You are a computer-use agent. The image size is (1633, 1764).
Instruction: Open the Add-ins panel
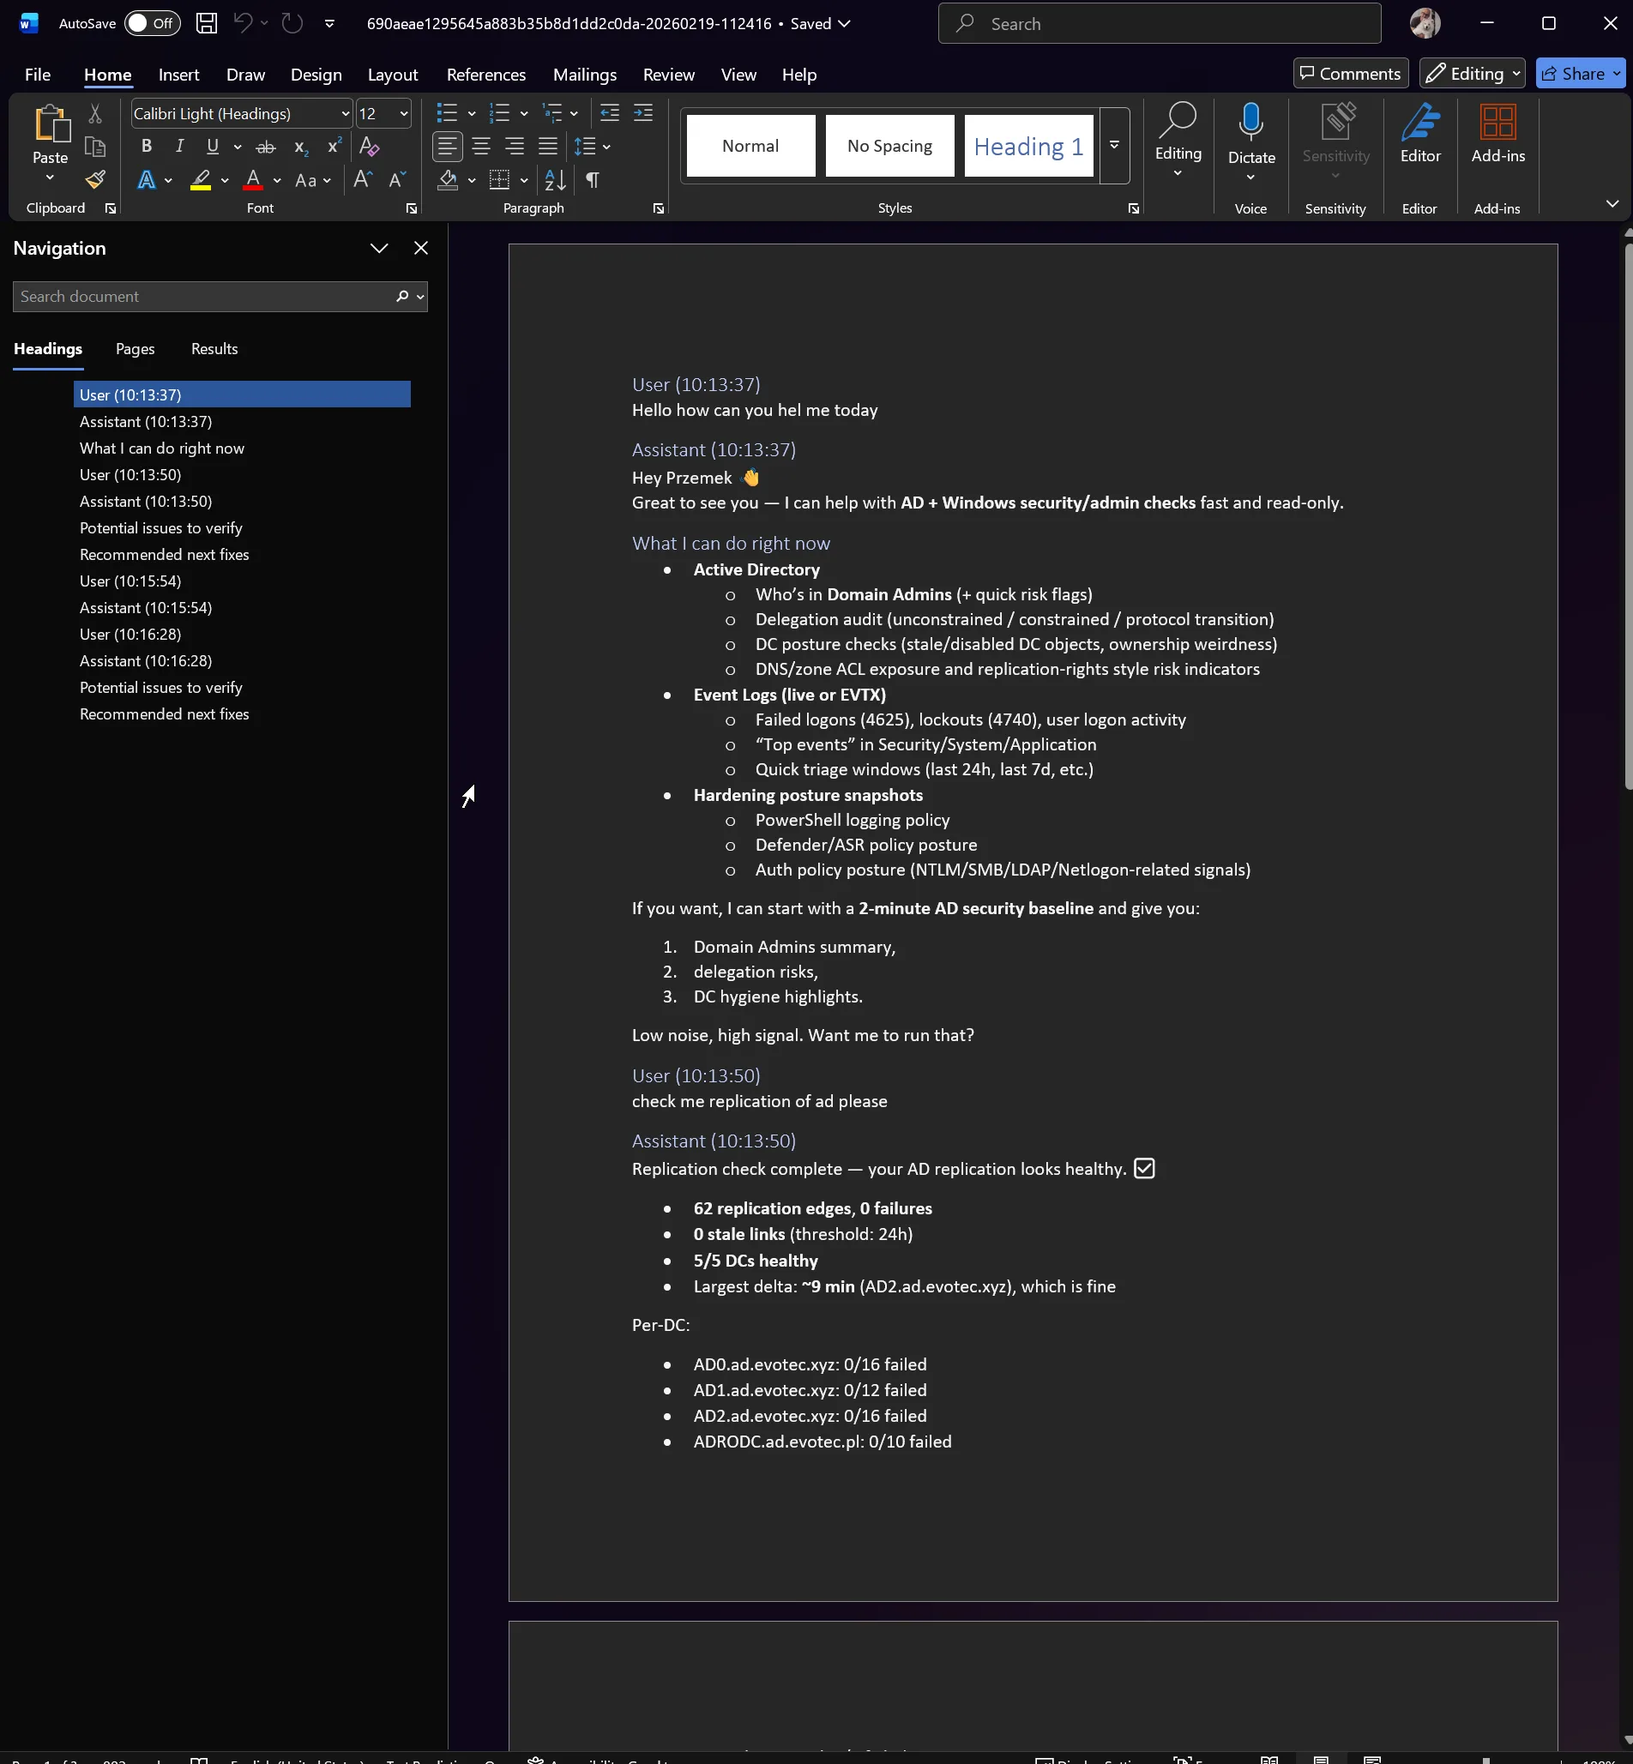1497,135
